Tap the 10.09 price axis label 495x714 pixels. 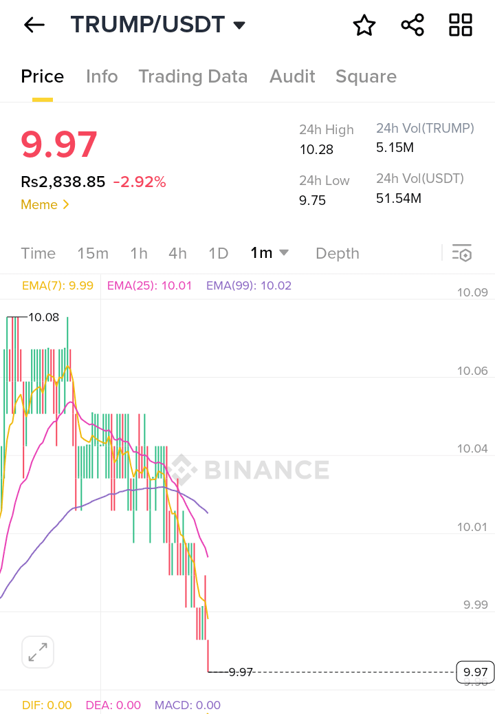tap(472, 292)
